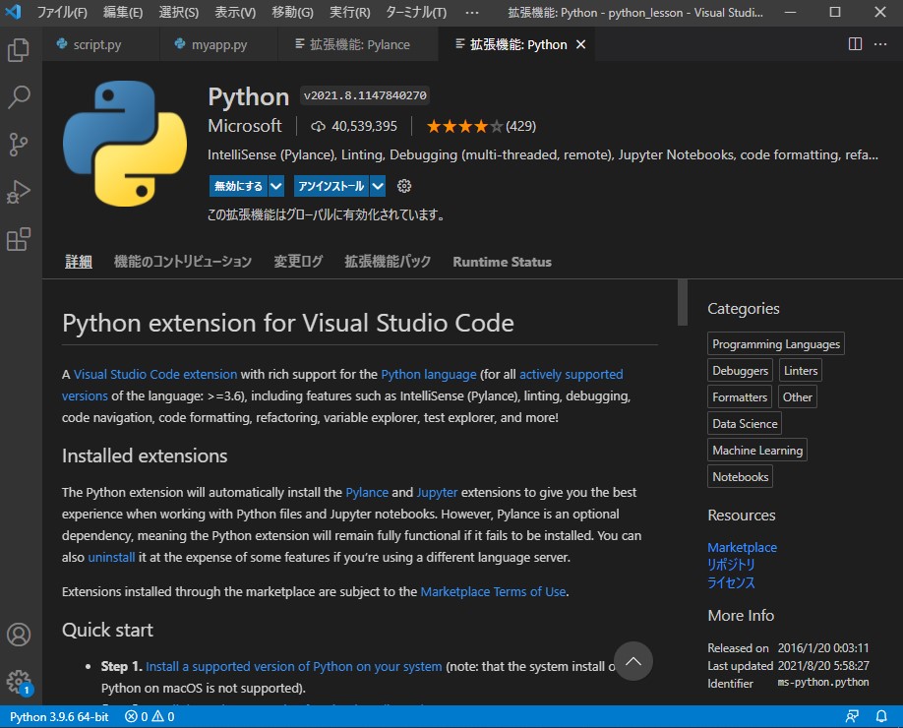This screenshot has width=903, height=728.
Task: Click the Linters category tag
Action: (x=801, y=370)
